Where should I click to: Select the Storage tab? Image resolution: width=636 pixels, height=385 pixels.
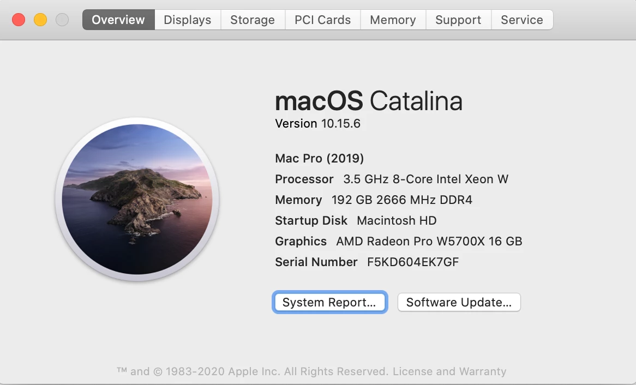tap(253, 20)
